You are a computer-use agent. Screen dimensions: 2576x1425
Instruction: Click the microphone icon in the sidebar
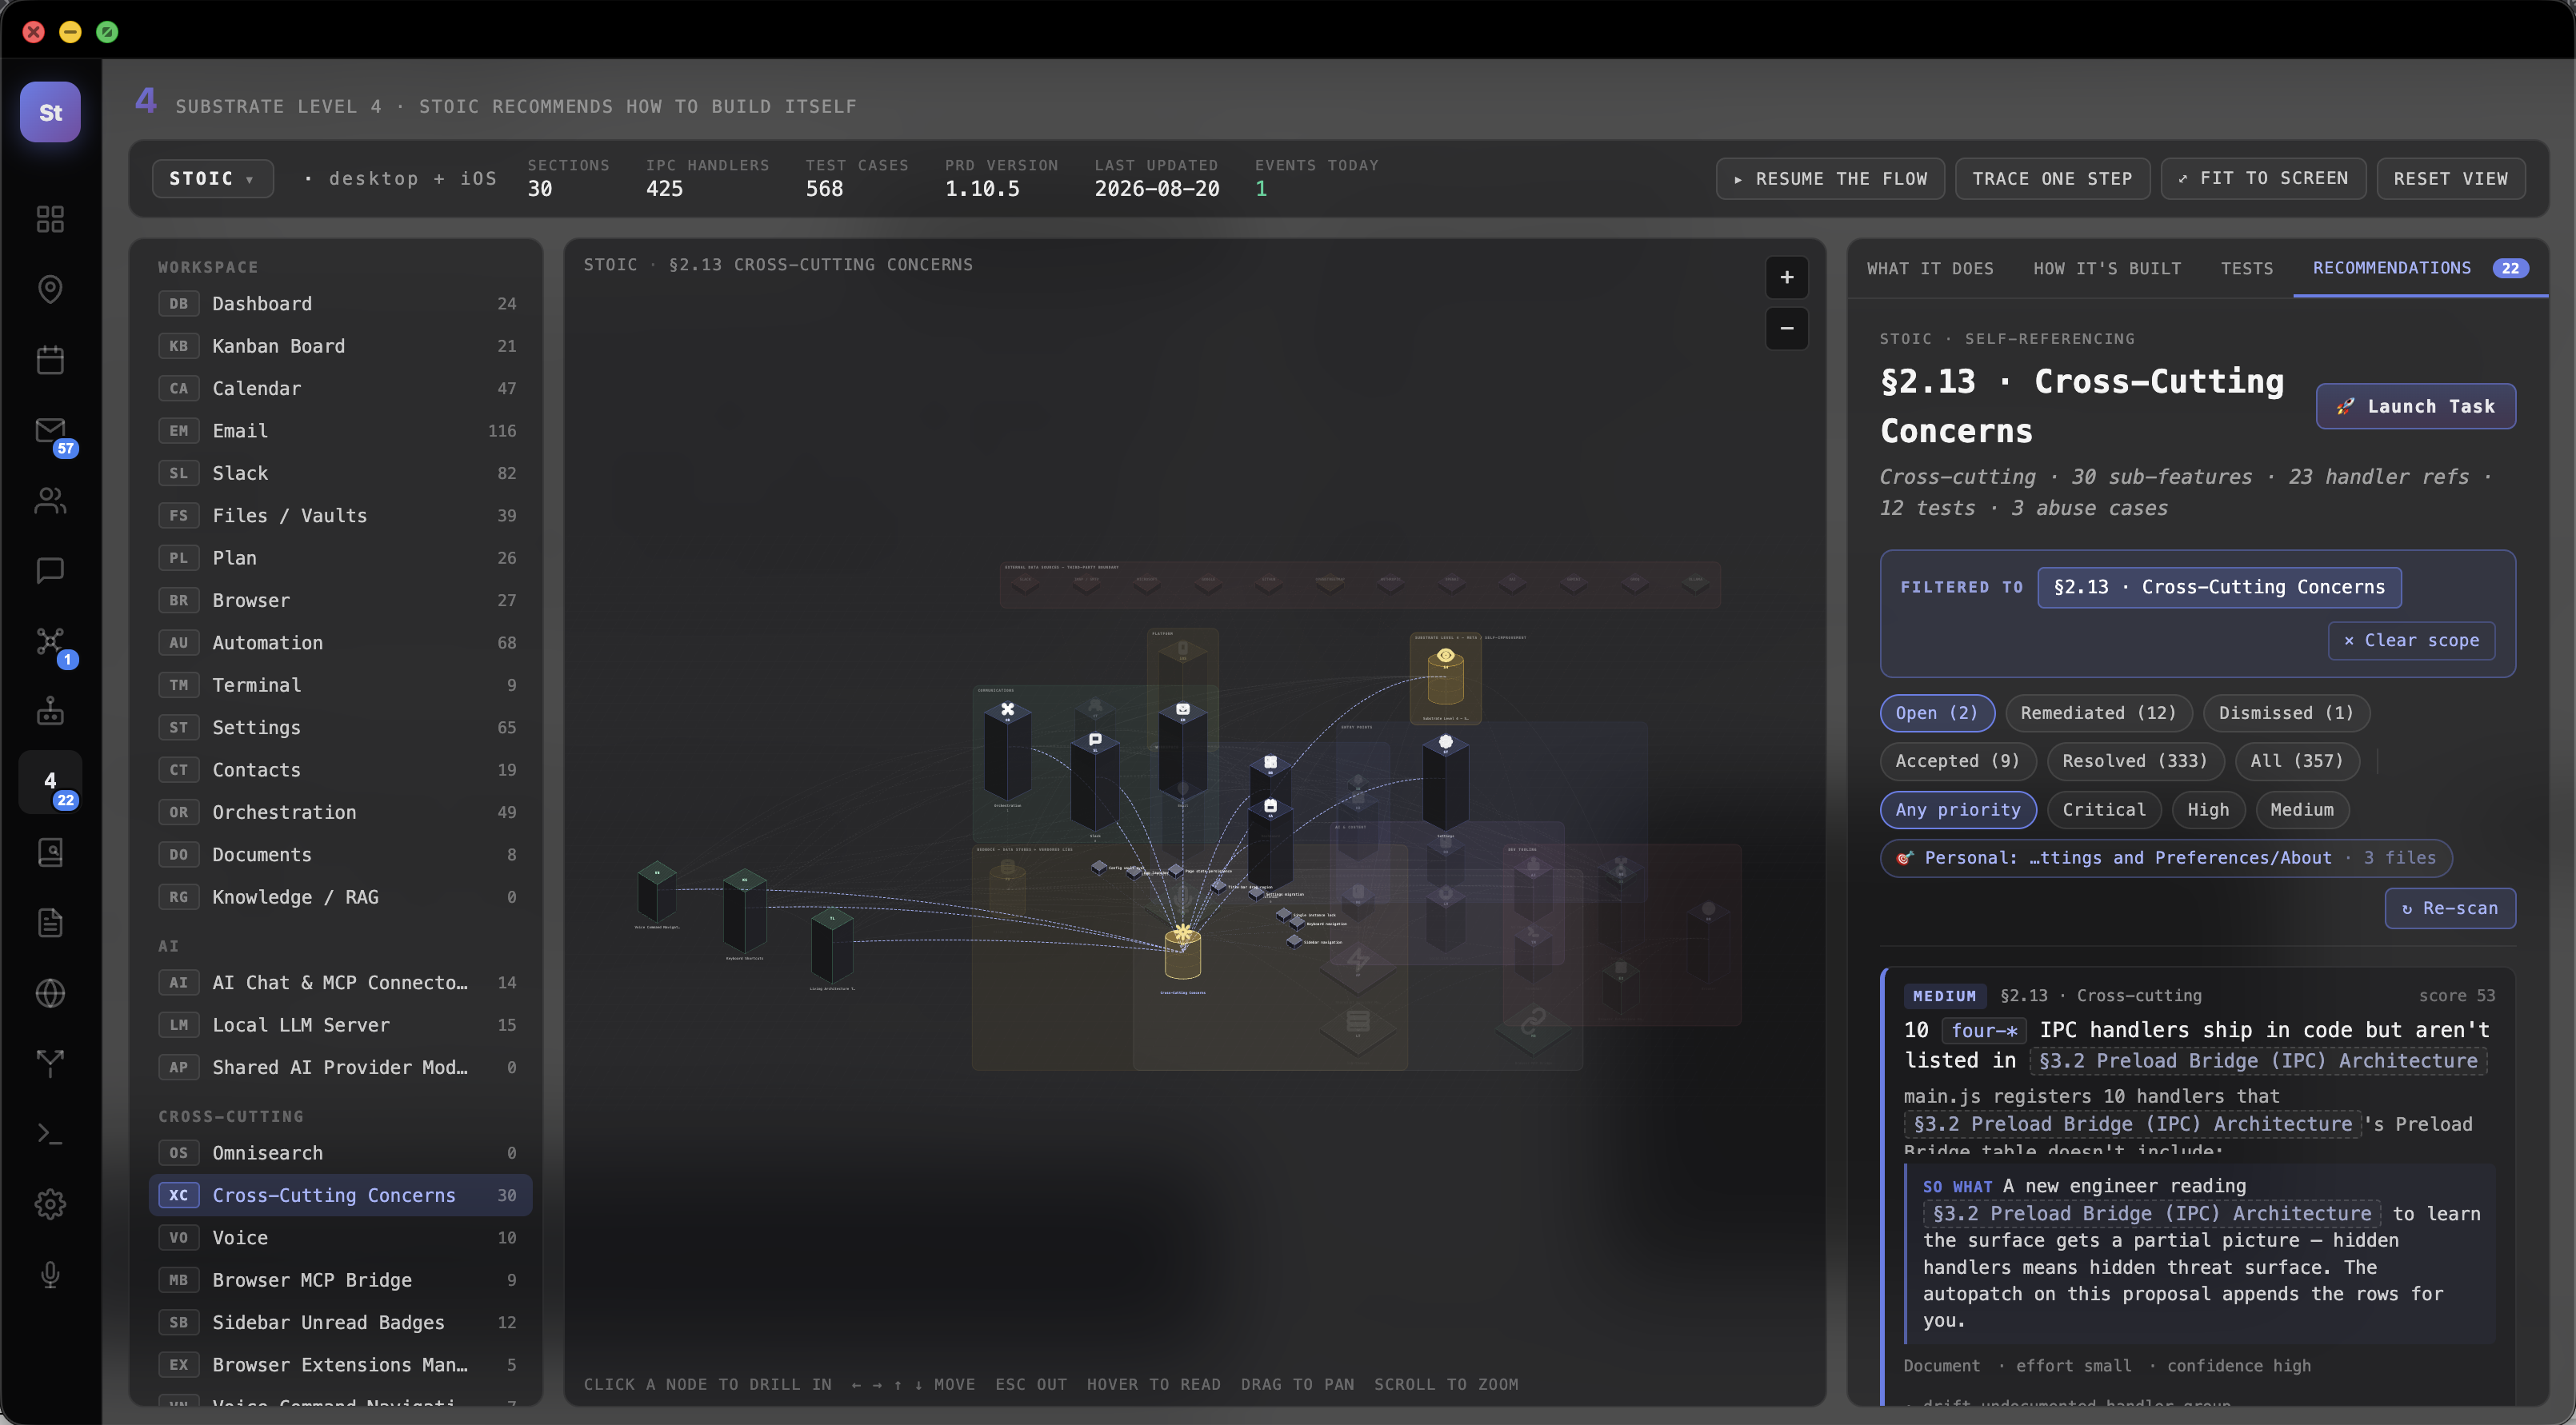click(x=50, y=1275)
